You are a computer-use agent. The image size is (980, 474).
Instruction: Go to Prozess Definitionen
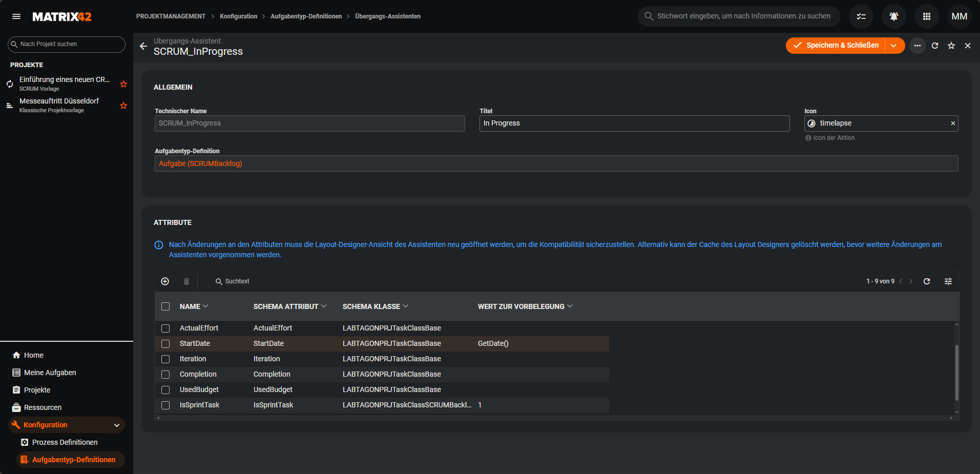(x=65, y=442)
